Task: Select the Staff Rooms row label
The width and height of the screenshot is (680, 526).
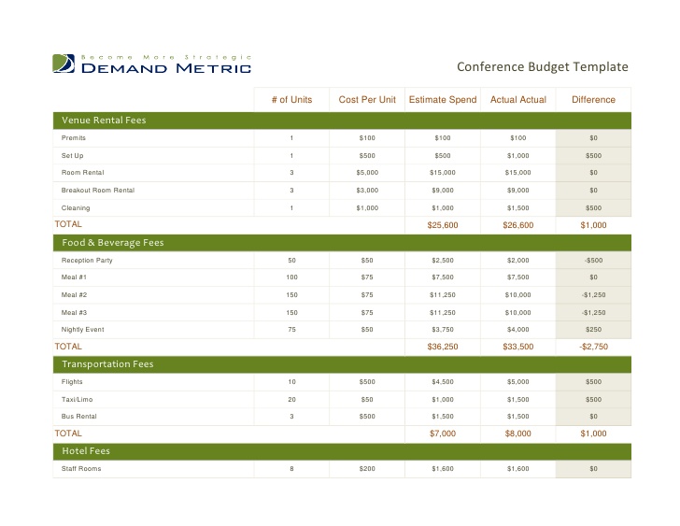Action: (81, 469)
